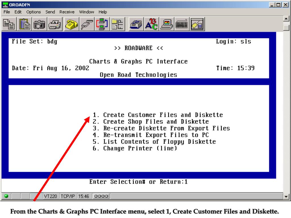Click the green connection status indicator

pyautogui.click(x=6, y=196)
